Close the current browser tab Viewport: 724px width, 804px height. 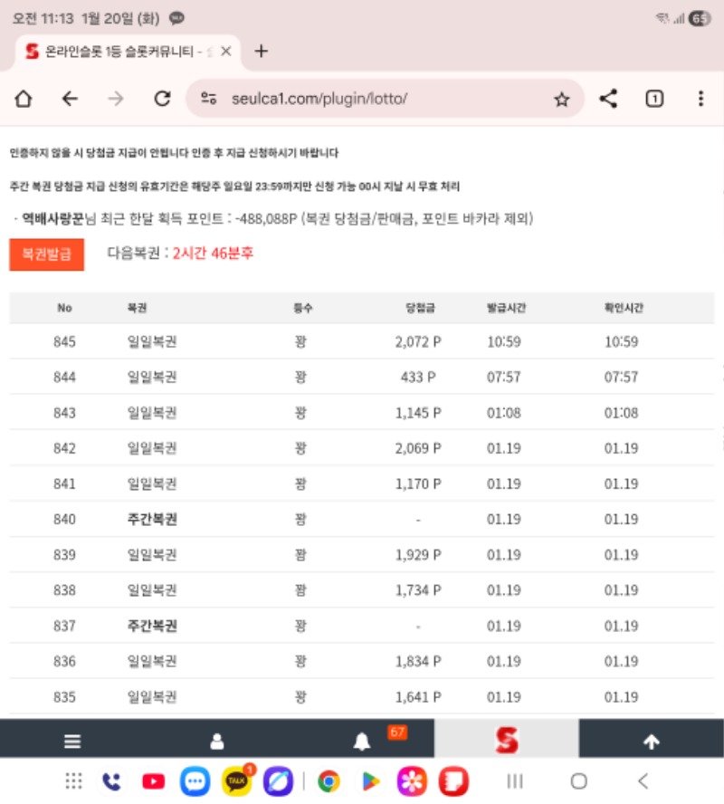pyautogui.click(x=226, y=52)
